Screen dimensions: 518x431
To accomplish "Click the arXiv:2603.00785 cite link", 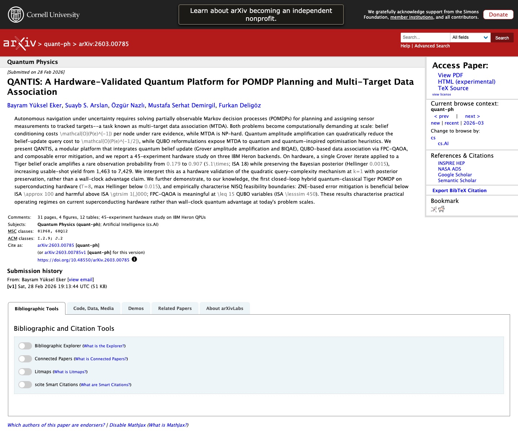I will (x=56, y=245).
